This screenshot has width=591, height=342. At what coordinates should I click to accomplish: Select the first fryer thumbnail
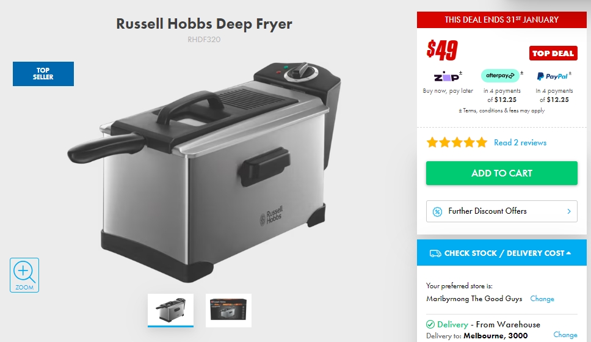[x=171, y=310]
